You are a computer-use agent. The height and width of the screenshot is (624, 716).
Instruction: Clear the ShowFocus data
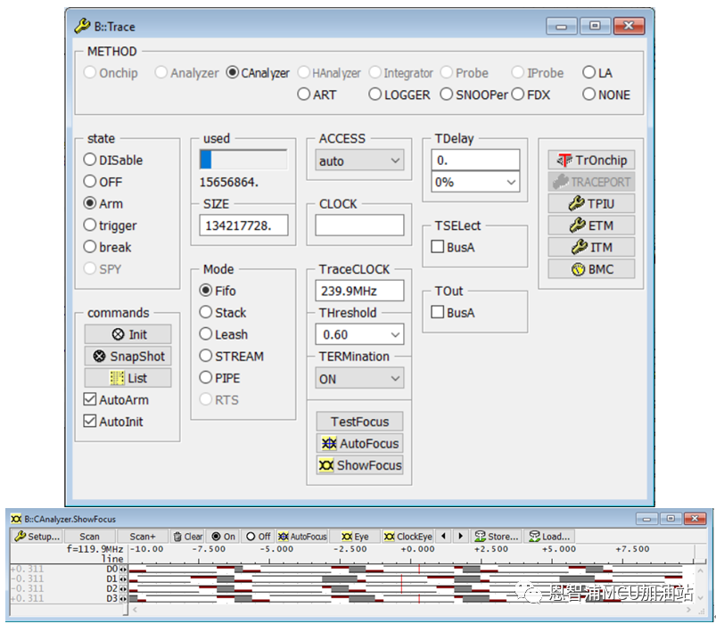click(187, 537)
